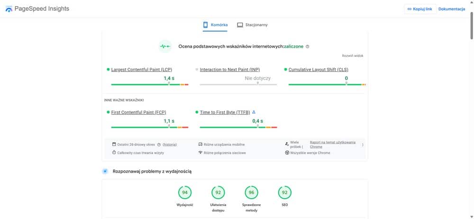
Task: Click the SEO label under the gauge
Action: [285, 205]
